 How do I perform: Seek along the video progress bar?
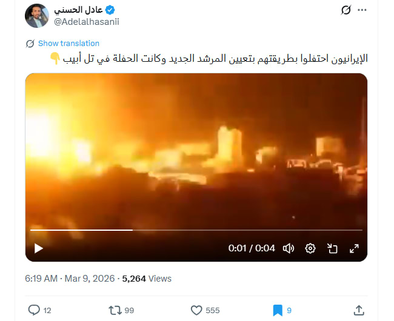(196, 230)
